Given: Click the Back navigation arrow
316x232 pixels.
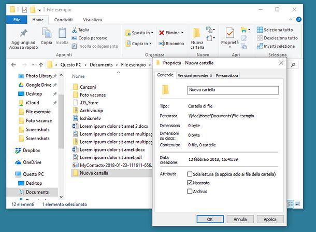Looking at the screenshot, I should 13,65.
